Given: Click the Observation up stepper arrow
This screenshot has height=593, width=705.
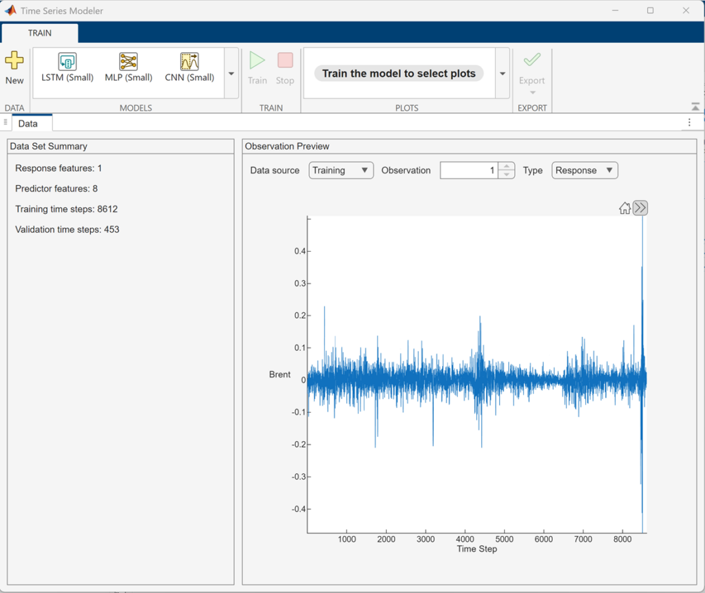Looking at the screenshot, I should pos(506,166).
